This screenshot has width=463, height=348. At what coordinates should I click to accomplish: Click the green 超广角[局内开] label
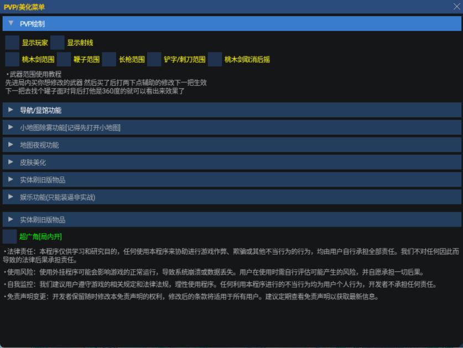point(40,236)
